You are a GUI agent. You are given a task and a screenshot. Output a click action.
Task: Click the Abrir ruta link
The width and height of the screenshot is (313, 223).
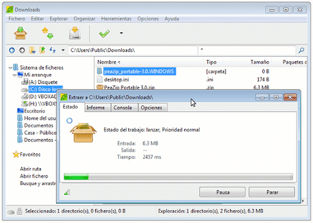point(31,169)
